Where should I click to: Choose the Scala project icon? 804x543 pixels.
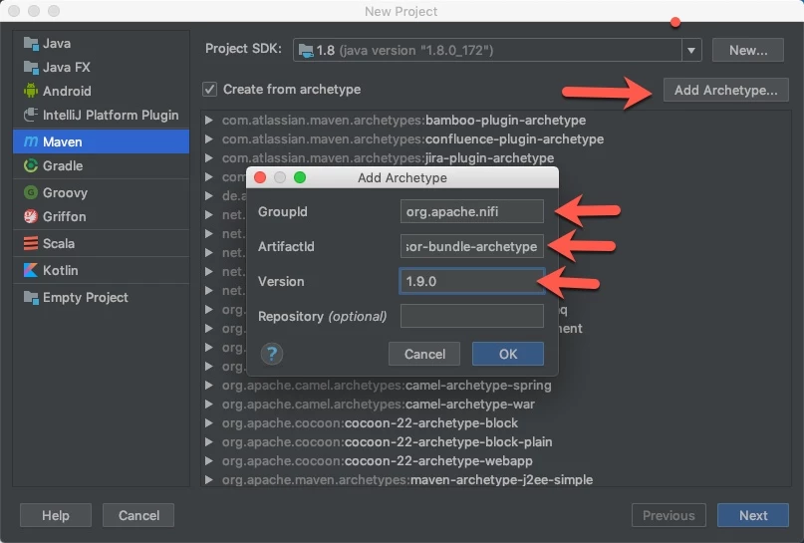[31, 243]
